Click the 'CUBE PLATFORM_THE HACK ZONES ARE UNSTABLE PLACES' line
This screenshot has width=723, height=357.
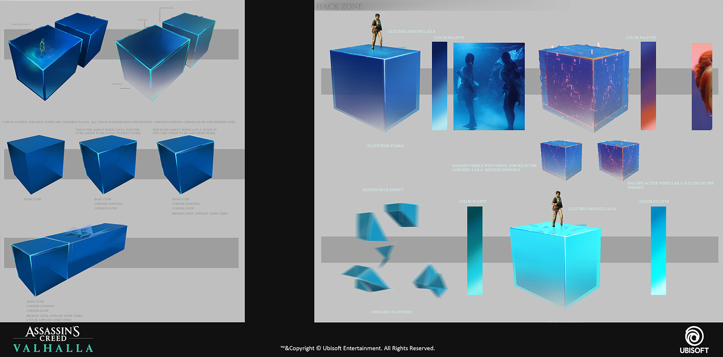(x=119, y=122)
